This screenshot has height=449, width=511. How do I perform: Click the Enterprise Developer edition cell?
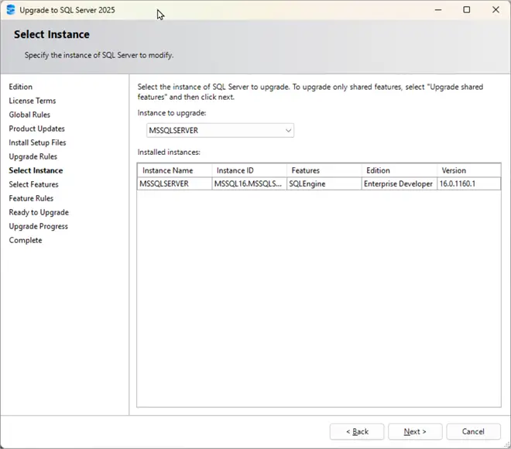click(400, 183)
